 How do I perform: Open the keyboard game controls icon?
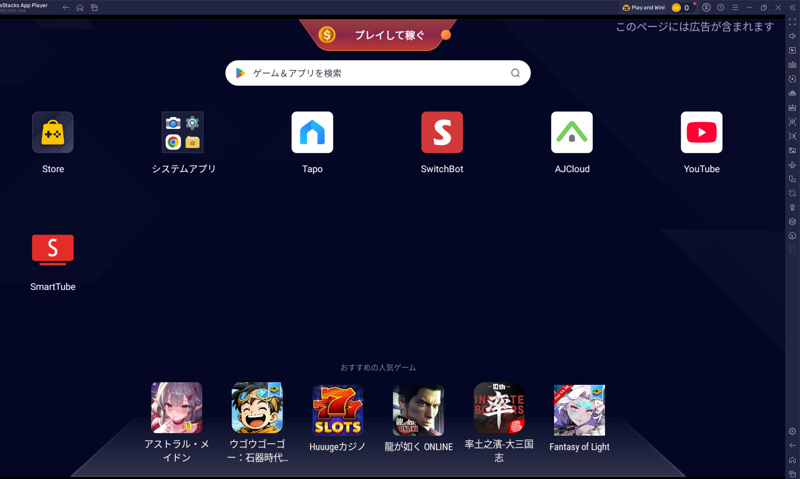792,65
